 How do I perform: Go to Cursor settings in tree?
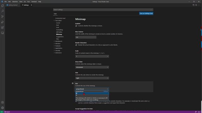(x=58, y=23)
